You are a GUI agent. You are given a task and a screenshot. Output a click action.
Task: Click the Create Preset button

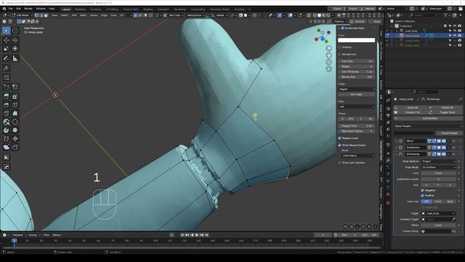click(x=449, y=133)
